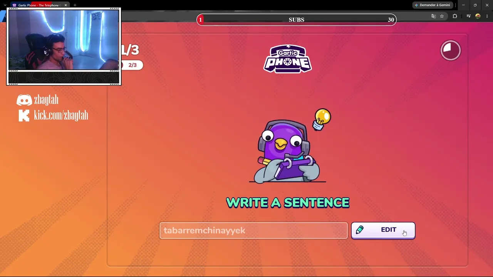Click the sentence field reading tabarremchinayyek
The image size is (493, 277).
(253, 230)
